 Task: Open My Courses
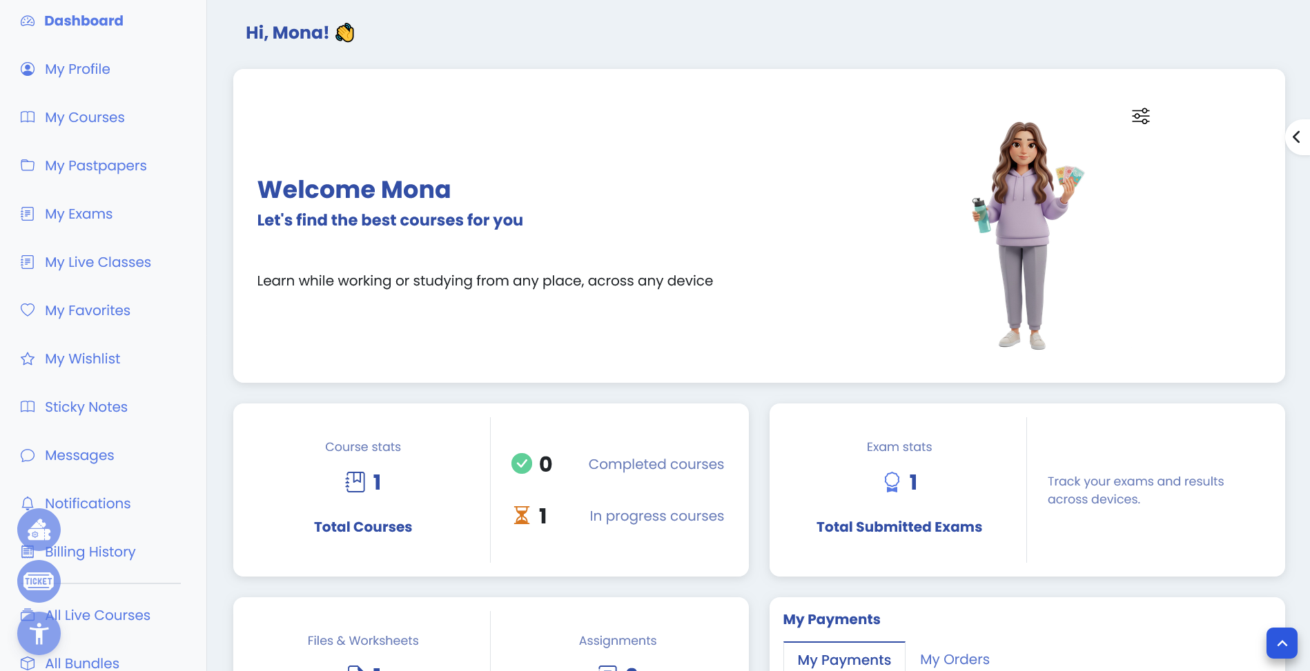tap(84, 117)
